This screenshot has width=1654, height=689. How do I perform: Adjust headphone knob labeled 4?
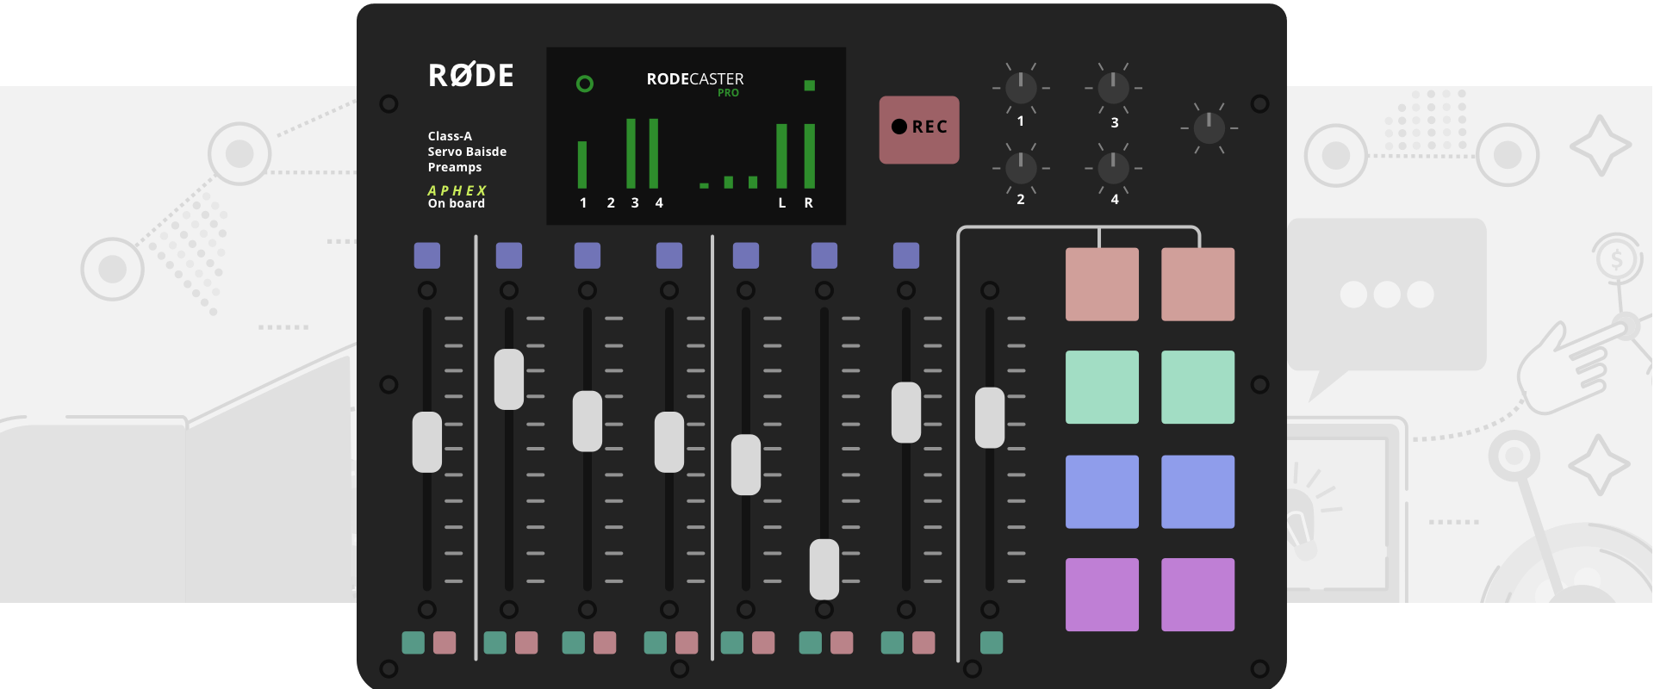(x=1113, y=168)
